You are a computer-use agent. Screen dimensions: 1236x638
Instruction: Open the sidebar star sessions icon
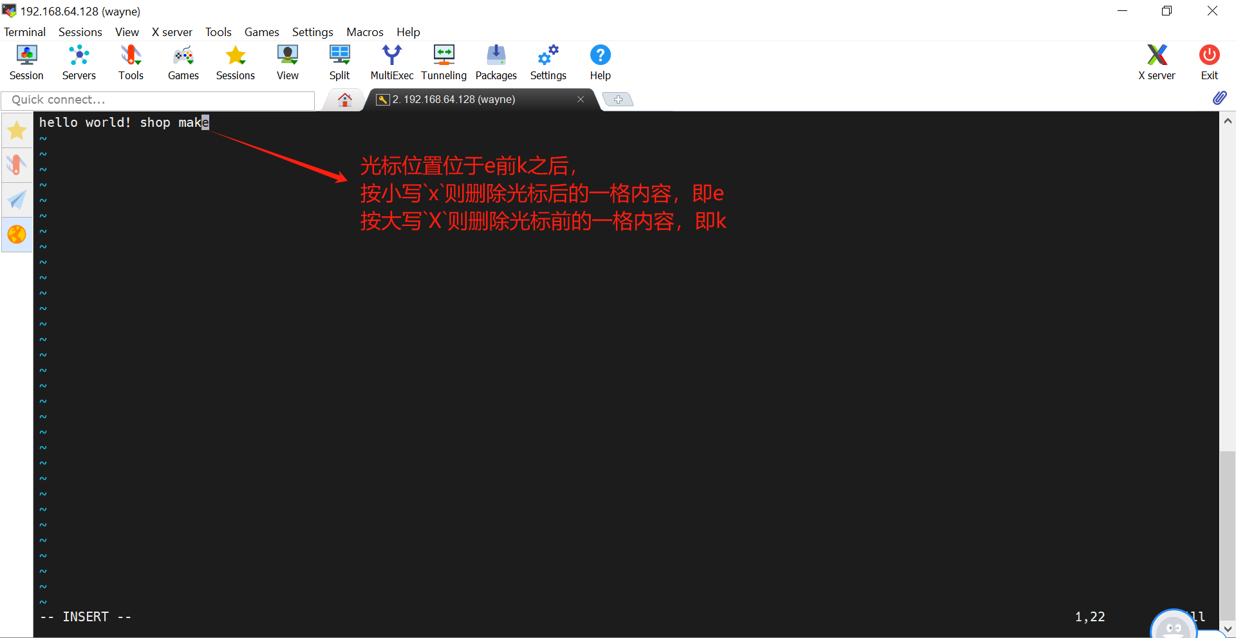17,131
